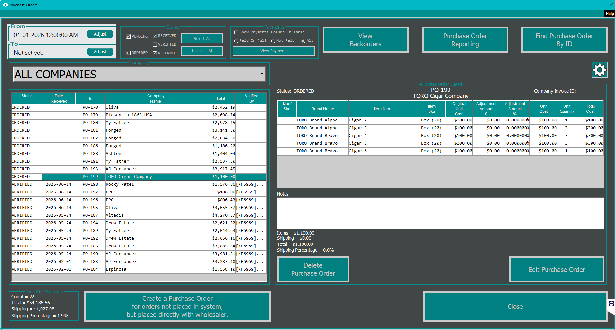Sort by Date Received column header
This screenshot has width=615, height=330.
click(x=59, y=98)
